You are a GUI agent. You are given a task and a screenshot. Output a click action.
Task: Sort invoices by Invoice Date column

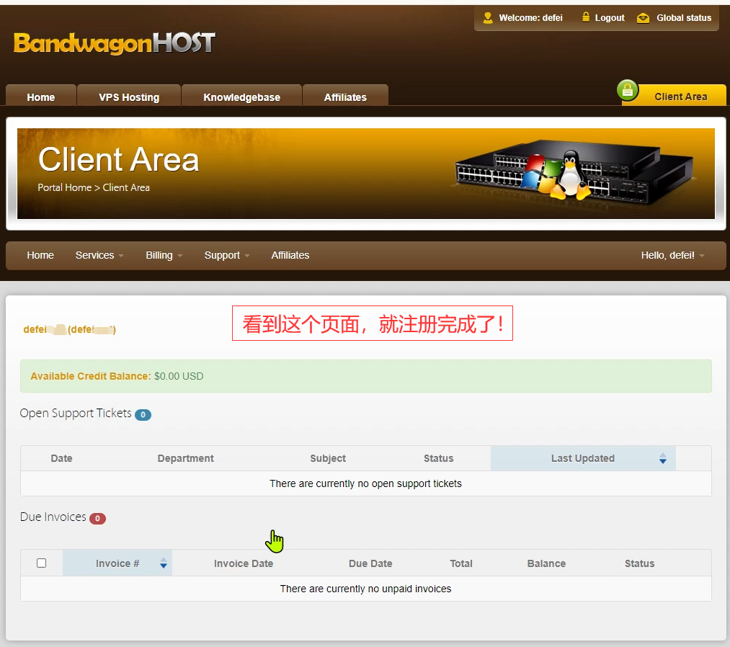click(x=244, y=563)
